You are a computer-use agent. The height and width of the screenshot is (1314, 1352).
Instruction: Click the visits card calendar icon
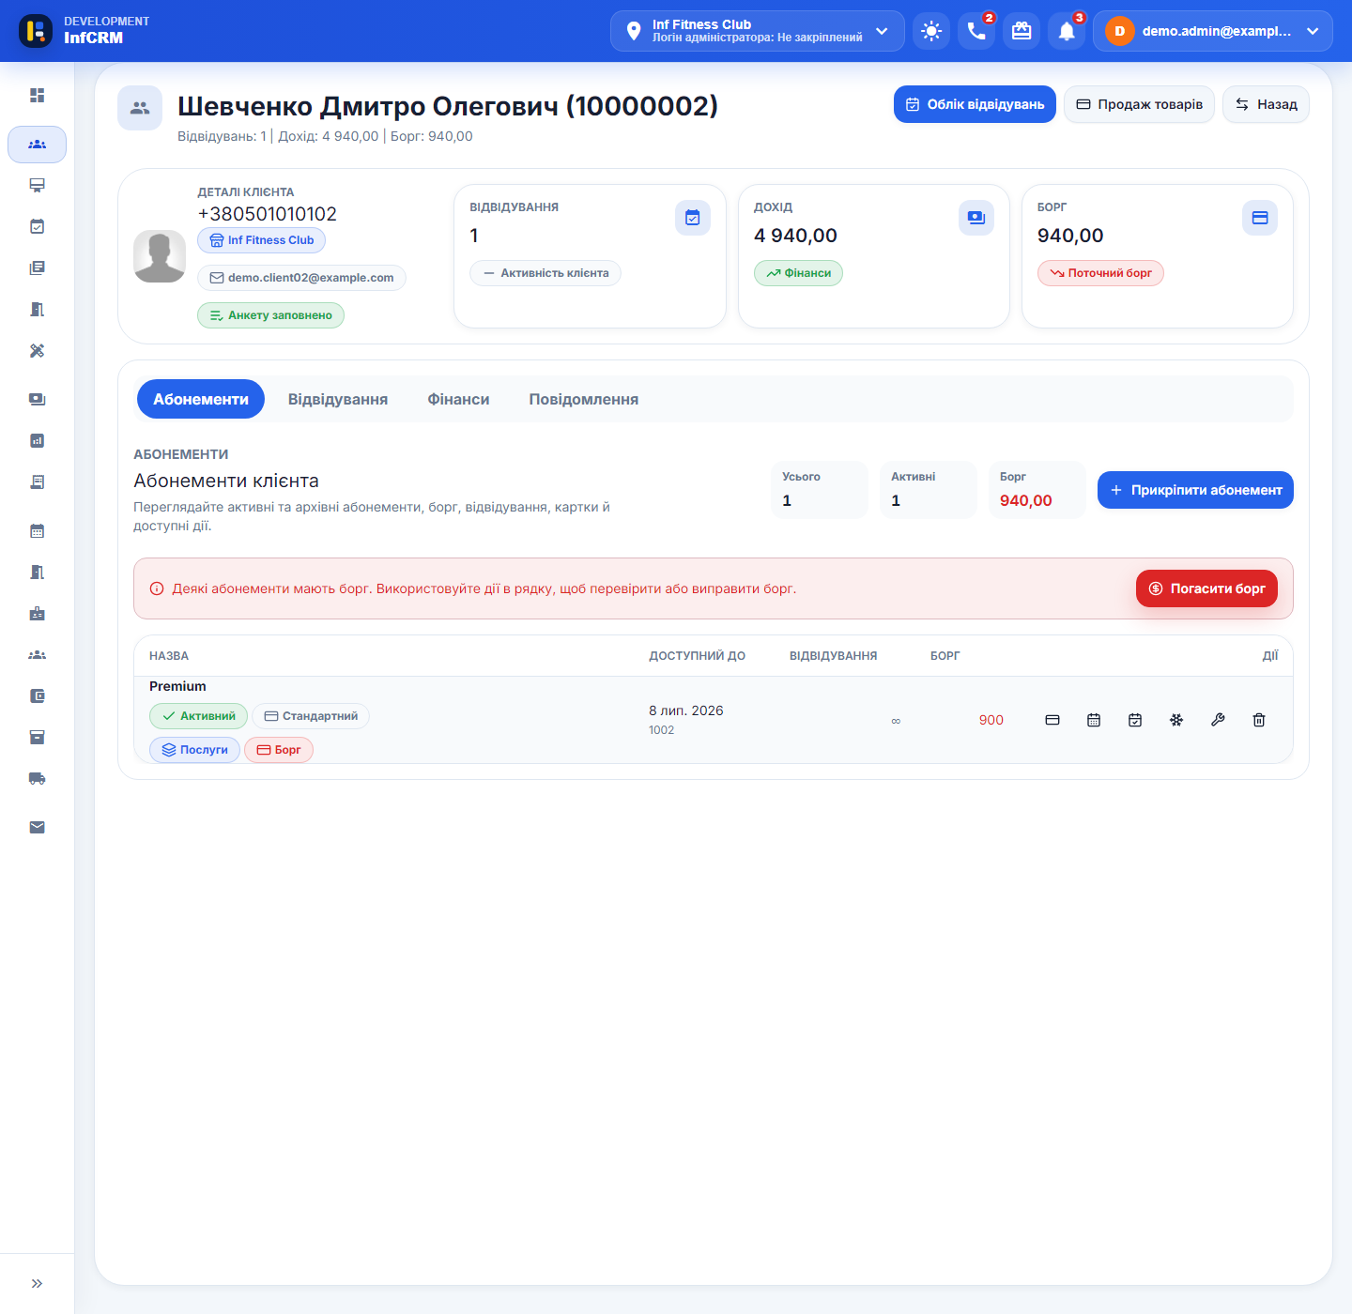click(693, 218)
